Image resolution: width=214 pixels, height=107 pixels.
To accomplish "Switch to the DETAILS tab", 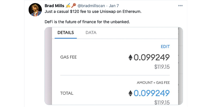I will pyautogui.click(x=66, y=33).
